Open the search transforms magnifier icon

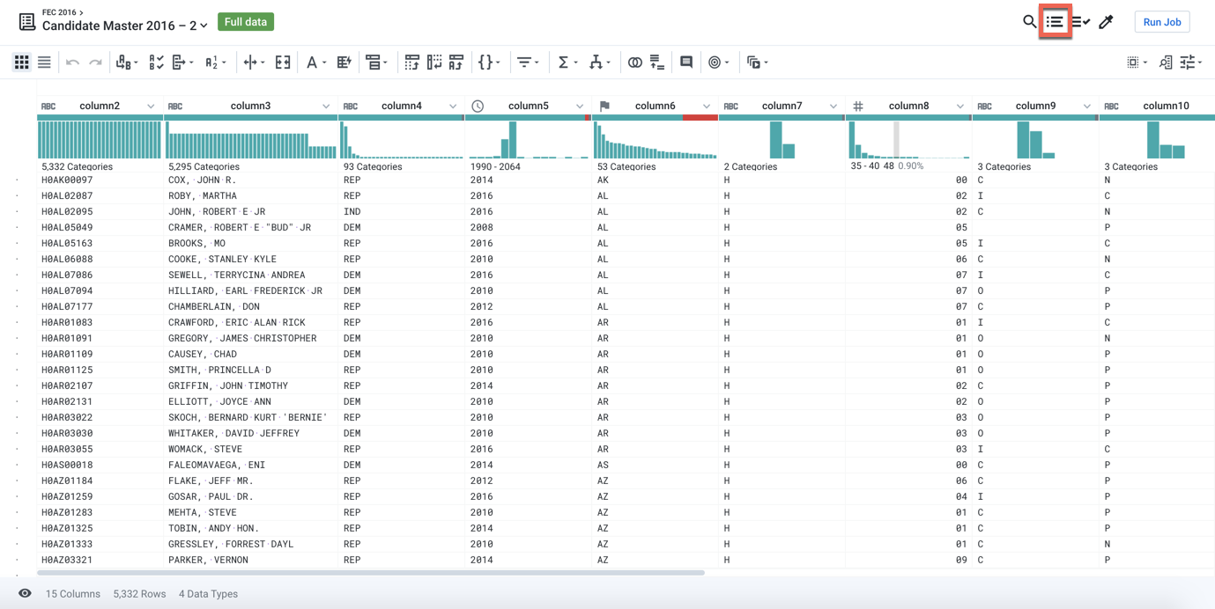[1029, 21]
